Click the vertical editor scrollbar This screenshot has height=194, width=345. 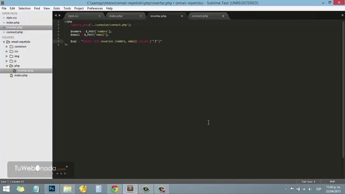point(343,89)
